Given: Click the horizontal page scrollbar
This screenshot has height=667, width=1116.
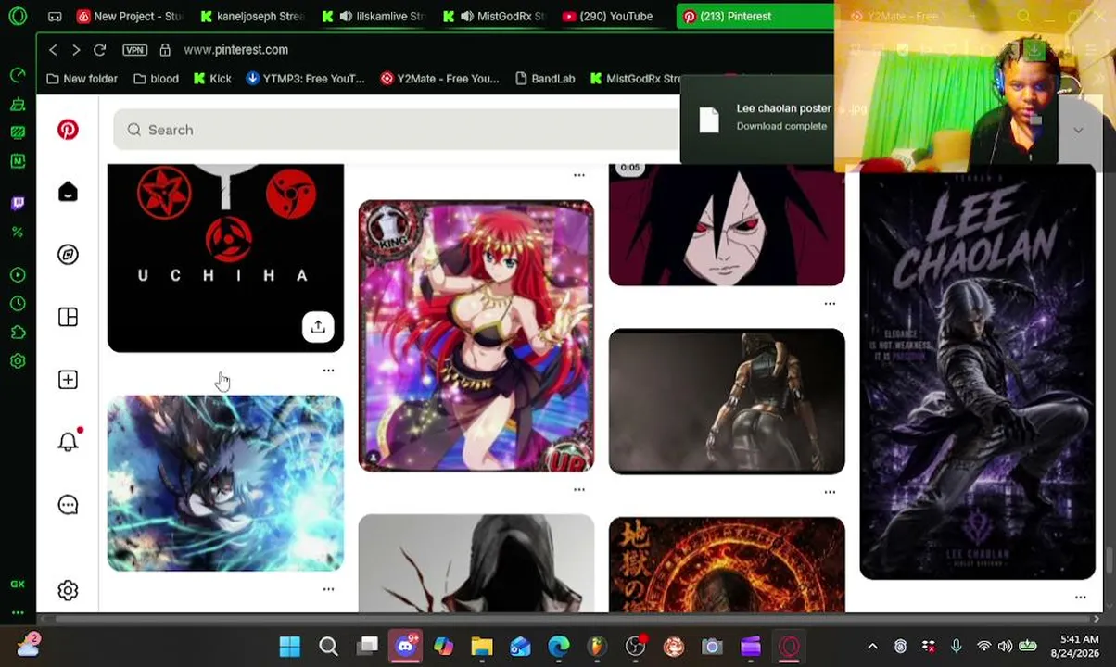Looking at the screenshot, I should click(565, 619).
